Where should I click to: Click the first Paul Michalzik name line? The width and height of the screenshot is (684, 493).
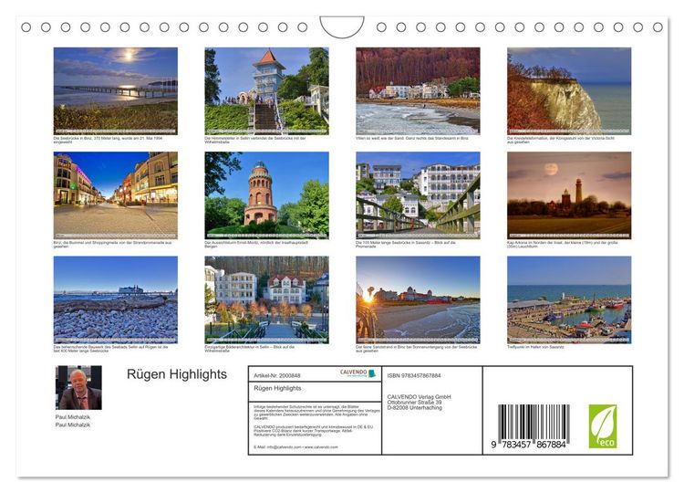click(73, 417)
